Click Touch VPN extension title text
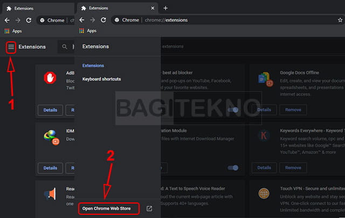This screenshot has height=218, width=345. (x=313, y=188)
